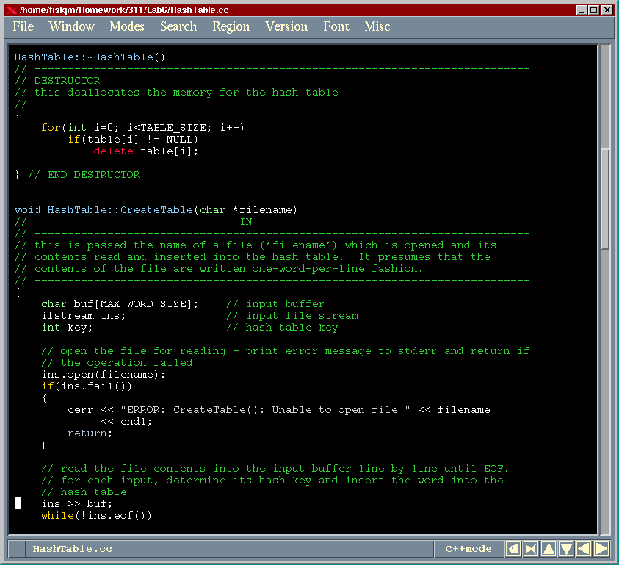619x565 pixels.
Task: Click the red 'delete' keyword in the code
Action: click(x=113, y=151)
